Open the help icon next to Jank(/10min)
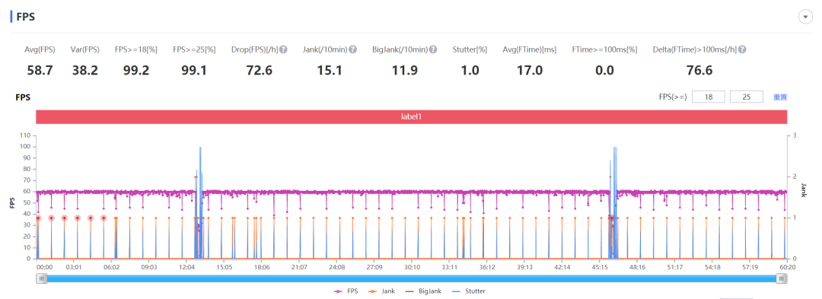This screenshot has width=822, height=299. (x=353, y=49)
